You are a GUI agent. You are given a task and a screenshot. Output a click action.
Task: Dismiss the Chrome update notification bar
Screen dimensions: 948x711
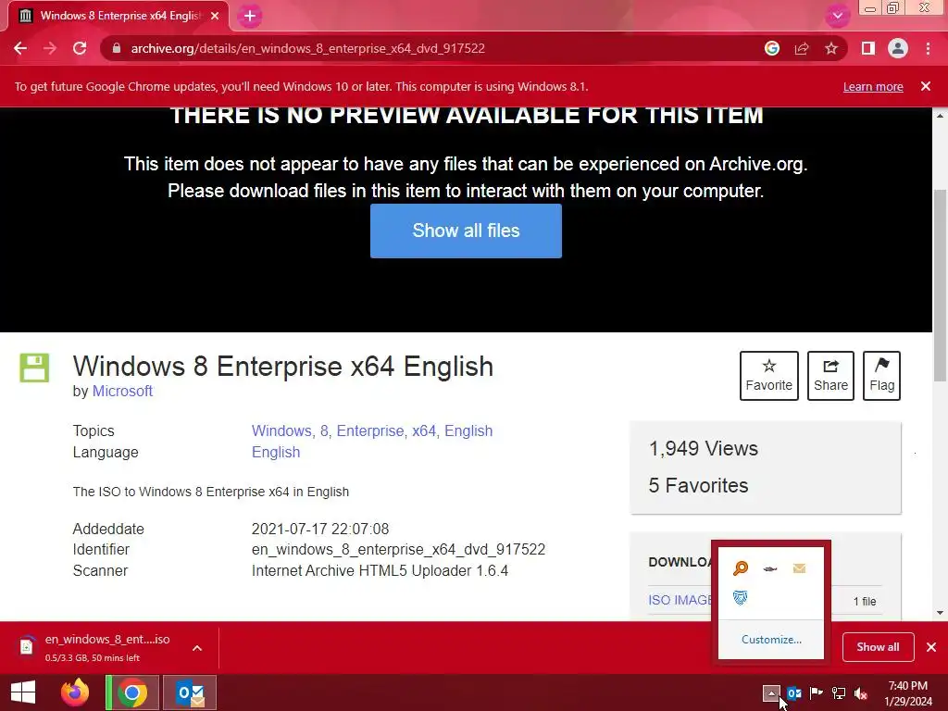(926, 86)
